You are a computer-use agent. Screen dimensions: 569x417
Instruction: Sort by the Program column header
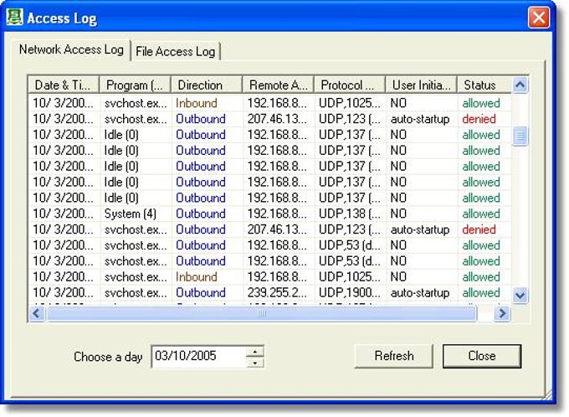(x=135, y=85)
